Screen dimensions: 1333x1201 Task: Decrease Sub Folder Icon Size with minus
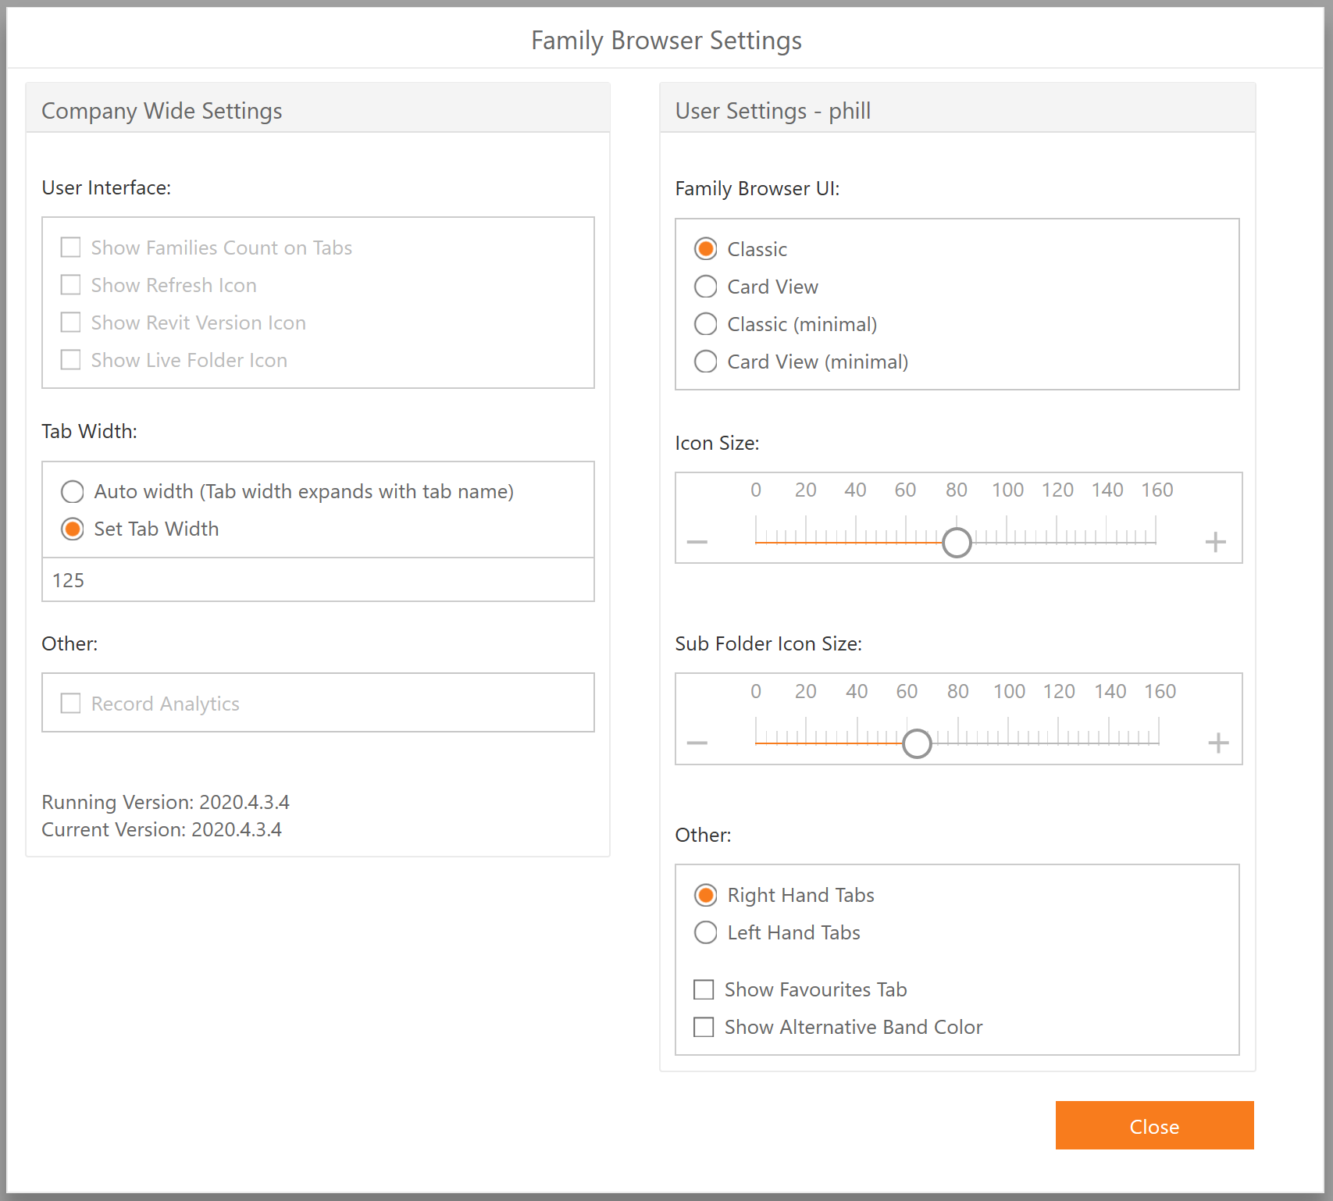point(697,743)
